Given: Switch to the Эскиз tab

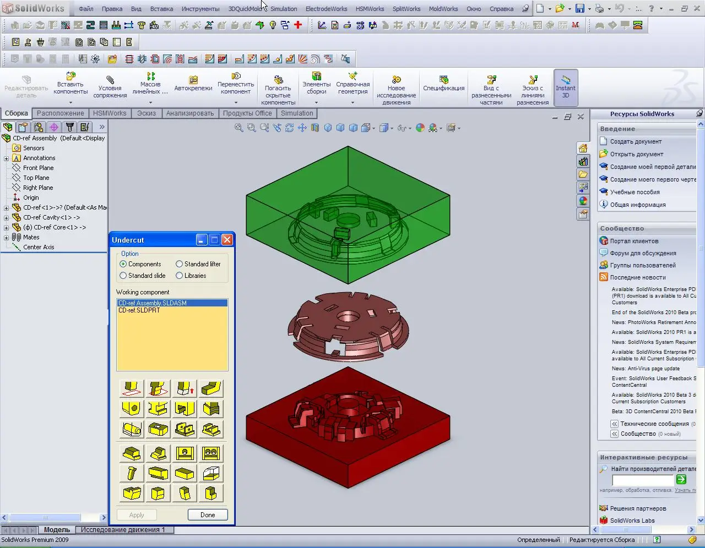Looking at the screenshot, I should click(147, 113).
